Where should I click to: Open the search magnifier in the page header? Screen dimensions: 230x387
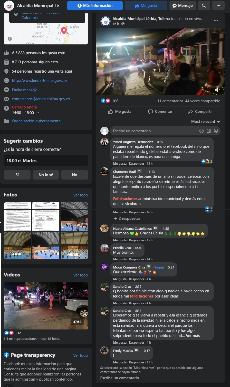click(204, 6)
